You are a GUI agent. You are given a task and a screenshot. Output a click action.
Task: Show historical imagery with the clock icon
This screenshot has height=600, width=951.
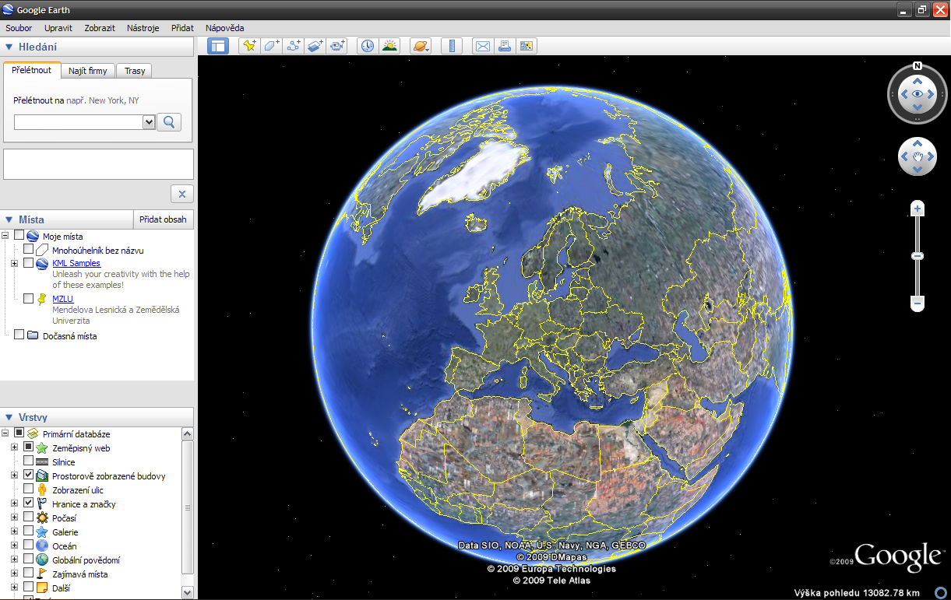367,46
